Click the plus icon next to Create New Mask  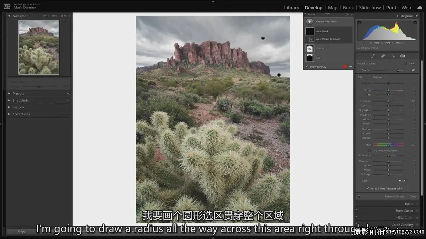point(310,22)
